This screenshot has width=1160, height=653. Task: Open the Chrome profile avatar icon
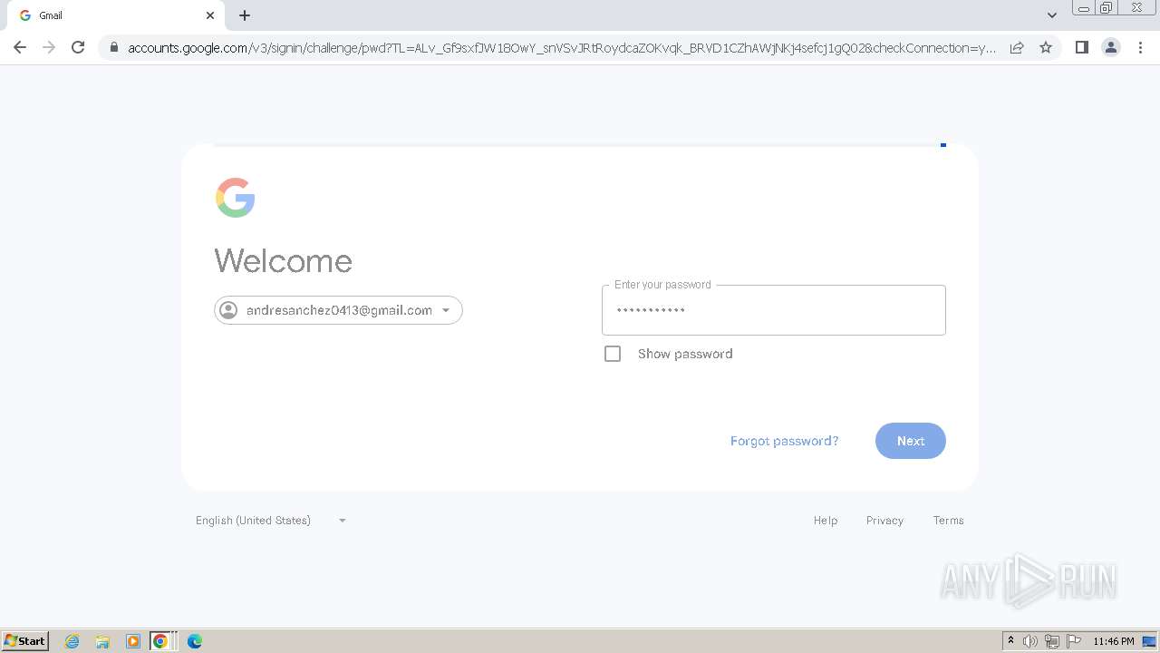1110,47
